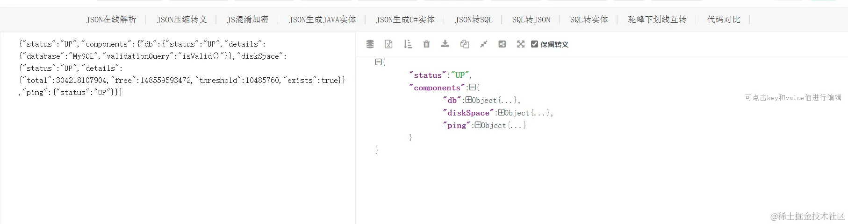
Task: Collapse the "components" object node
Action: coord(472,87)
